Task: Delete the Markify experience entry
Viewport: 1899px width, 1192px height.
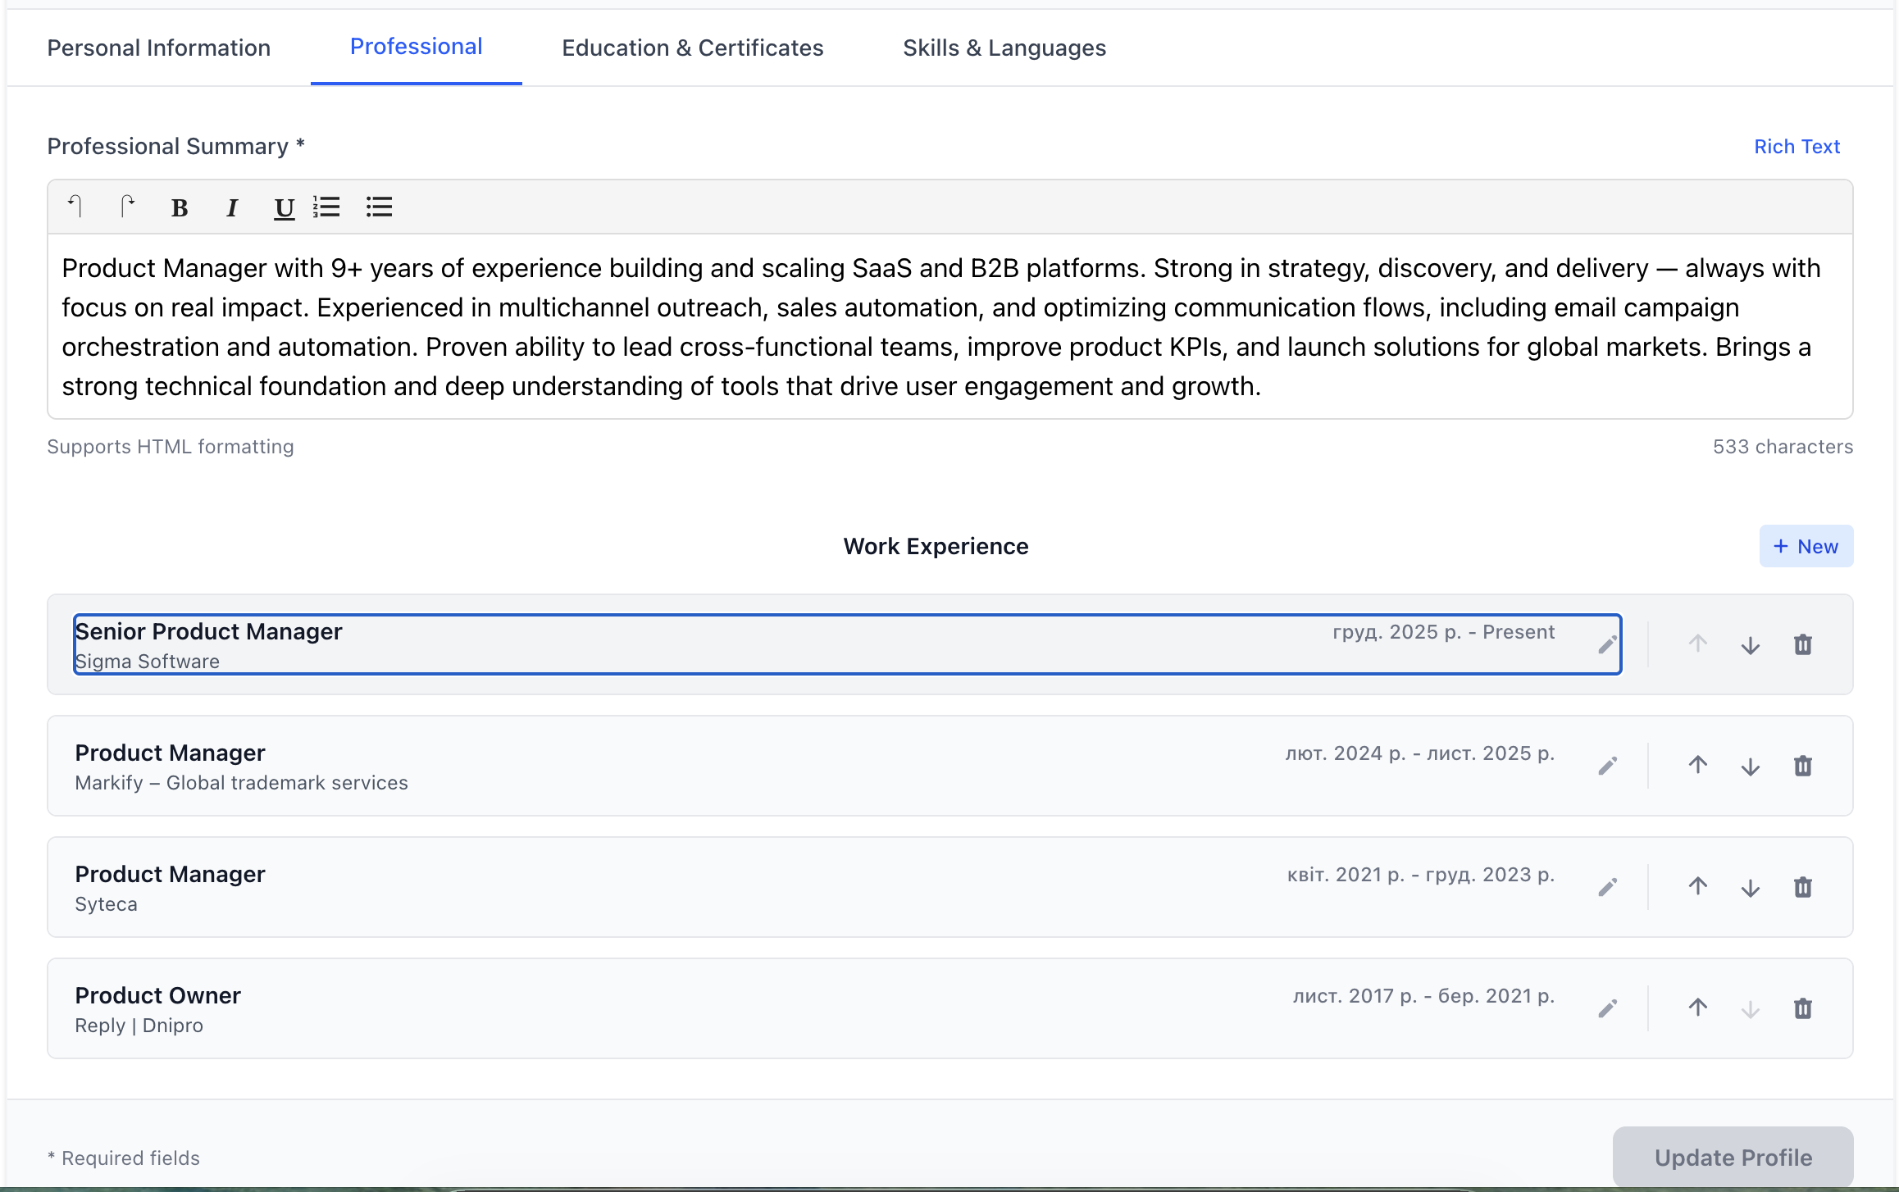Action: pos(1803,766)
